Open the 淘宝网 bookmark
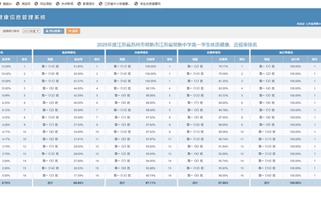321x207 pixels. coord(23,4)
